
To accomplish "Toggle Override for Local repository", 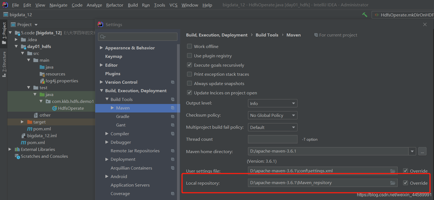I will (x=405, y=183).
